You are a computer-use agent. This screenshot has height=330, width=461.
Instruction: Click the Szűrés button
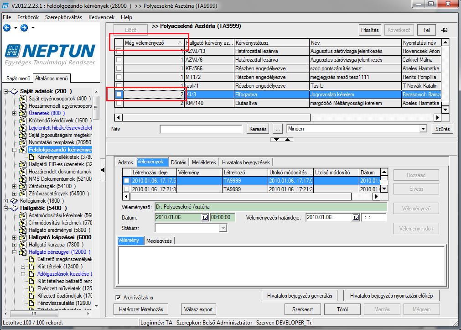[442, 129]
